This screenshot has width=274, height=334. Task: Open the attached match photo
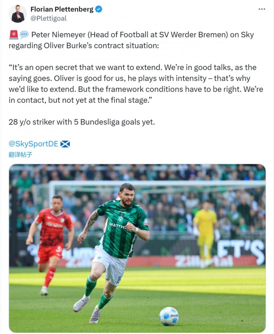[137, 248]
